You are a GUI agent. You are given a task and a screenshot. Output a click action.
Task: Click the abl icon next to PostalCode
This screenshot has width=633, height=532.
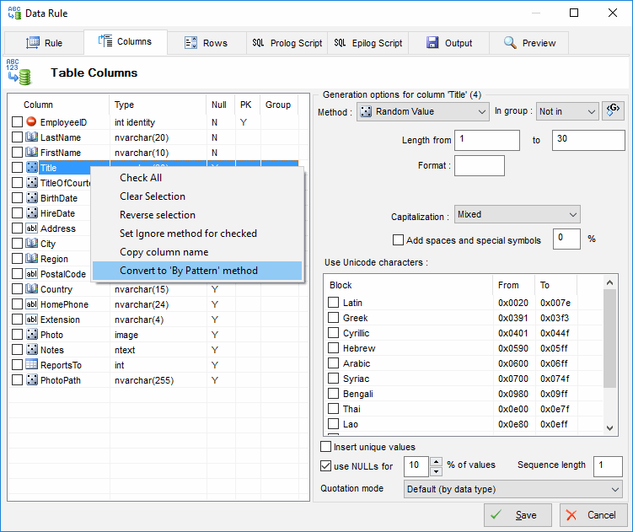pos(31,273)
